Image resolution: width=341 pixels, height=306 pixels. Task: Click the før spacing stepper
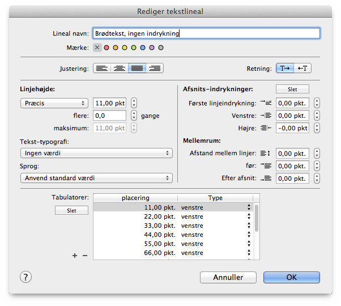pyautogui.click(x=317, y=166)
